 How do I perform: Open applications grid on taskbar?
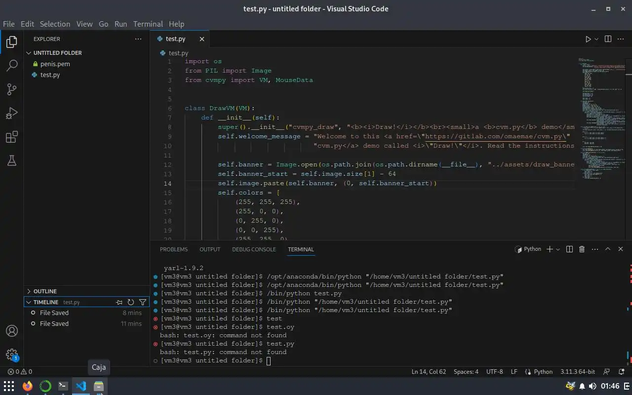pos(9,386)
